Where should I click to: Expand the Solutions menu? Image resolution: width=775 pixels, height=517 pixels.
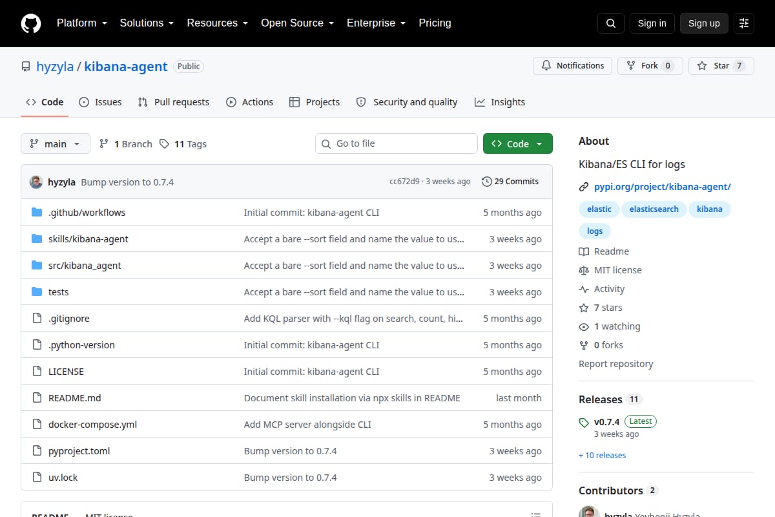pos(147,23)
